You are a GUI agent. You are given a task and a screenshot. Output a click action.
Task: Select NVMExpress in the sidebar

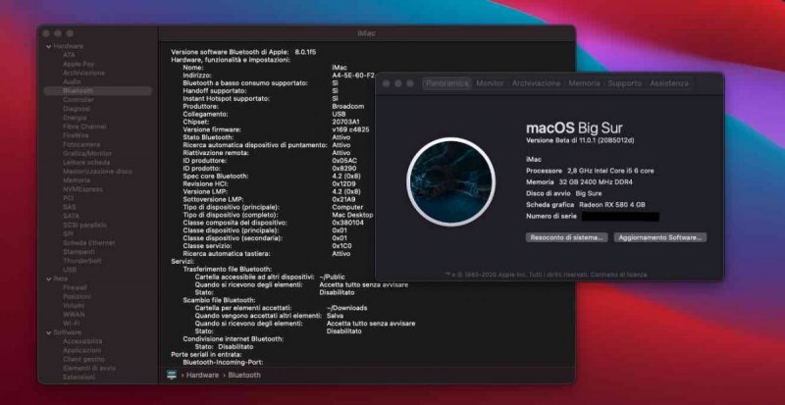pyautogui.click(x=82, y=189)
